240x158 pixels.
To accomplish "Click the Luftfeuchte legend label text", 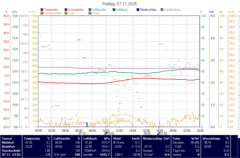I will click(x=99, y=10).
